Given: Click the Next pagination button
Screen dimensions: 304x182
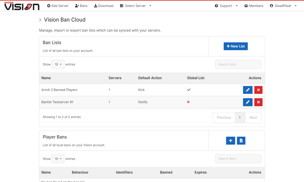Looking at the screenshot, I should click(x=253, y=118).
